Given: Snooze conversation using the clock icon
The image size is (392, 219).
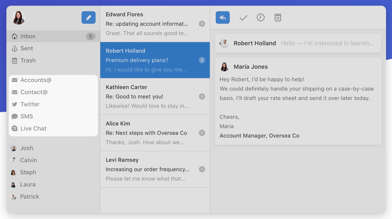Looking at the screenshot, I should tap(261, 17).
